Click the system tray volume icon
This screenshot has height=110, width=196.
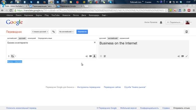pos(177,2)
